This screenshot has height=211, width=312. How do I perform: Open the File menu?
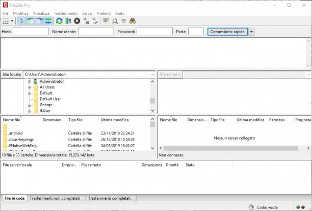pos(6,13)
